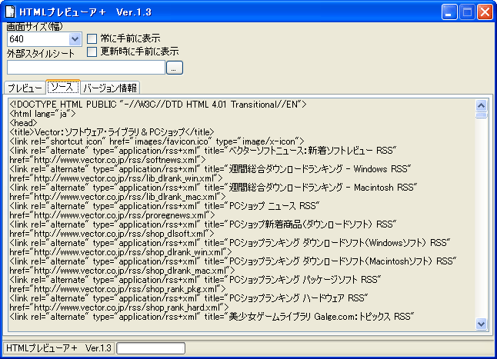The height and width of the screenshot is (359, 497).
Task: Open the screen width 640 dropdown
Action: (x=75, y=39)
